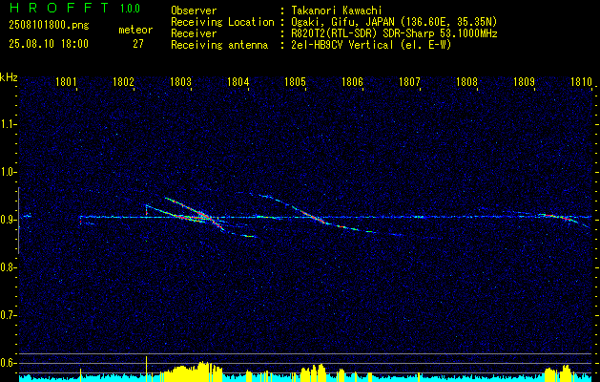Click the 0.8 frequency axis label
The height and width of the screenshot is (382, 600).
(8, 267)
